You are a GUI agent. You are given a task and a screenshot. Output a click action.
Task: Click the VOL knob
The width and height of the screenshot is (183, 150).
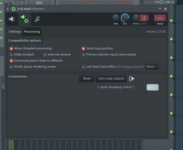pyautogui.click(x=125, y=18)
